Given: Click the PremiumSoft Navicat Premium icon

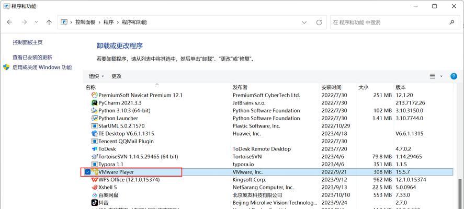Looking at the screenshot, I should [94, 95].
